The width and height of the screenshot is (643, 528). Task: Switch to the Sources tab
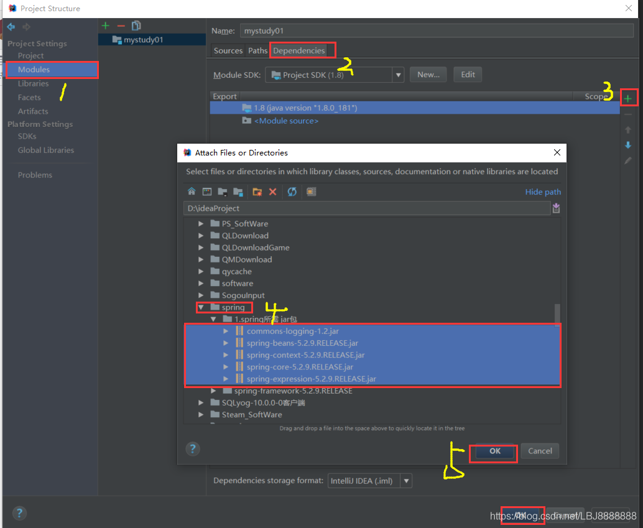coord(228,50)
